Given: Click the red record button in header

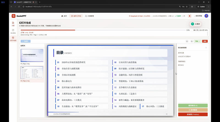Looking at the screenshot, I should click(189, 16).
